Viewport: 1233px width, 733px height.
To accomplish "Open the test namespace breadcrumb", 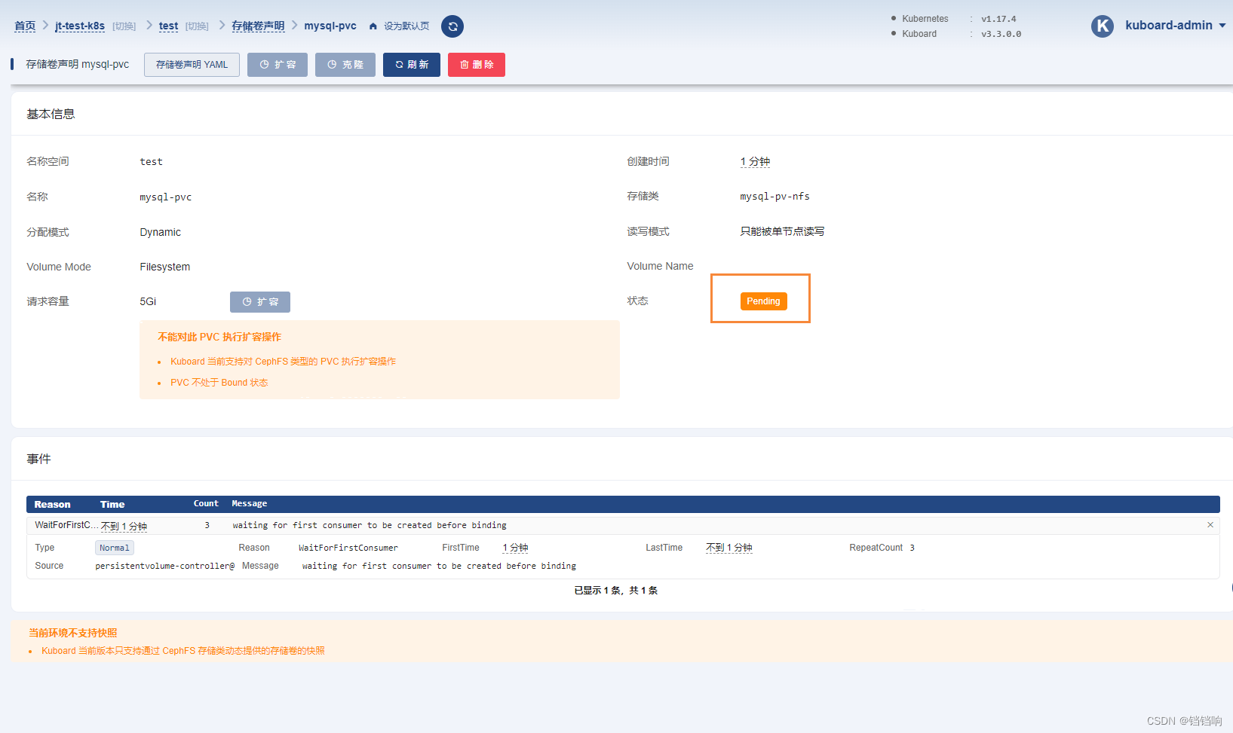I will click(168, 26).
